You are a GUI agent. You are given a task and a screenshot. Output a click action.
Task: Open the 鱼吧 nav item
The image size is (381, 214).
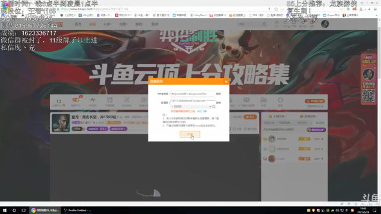(x=155, y=24)
